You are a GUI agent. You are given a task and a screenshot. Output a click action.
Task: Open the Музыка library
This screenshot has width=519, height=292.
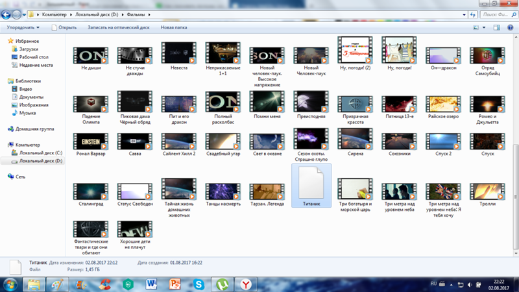[x=27, y=112]
